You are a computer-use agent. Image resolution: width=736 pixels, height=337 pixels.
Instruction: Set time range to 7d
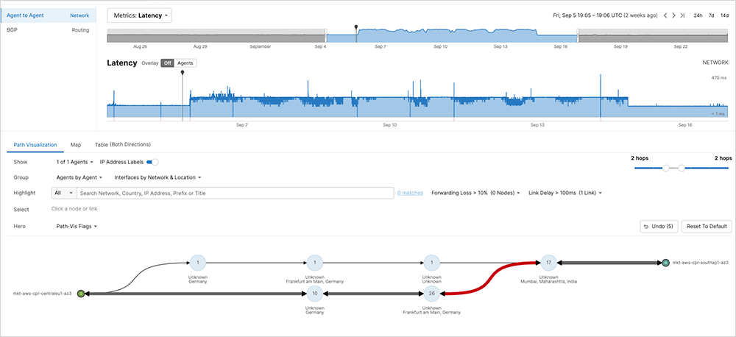click(x=711, y=15)
